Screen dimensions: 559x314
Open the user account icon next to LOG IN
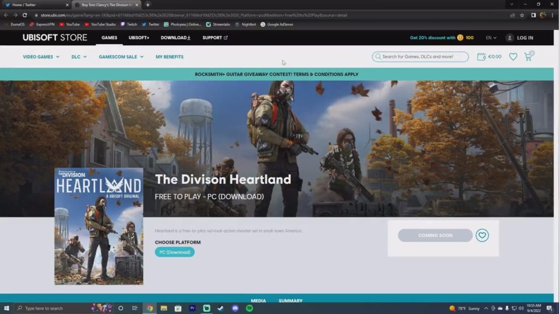click(509, 38)
